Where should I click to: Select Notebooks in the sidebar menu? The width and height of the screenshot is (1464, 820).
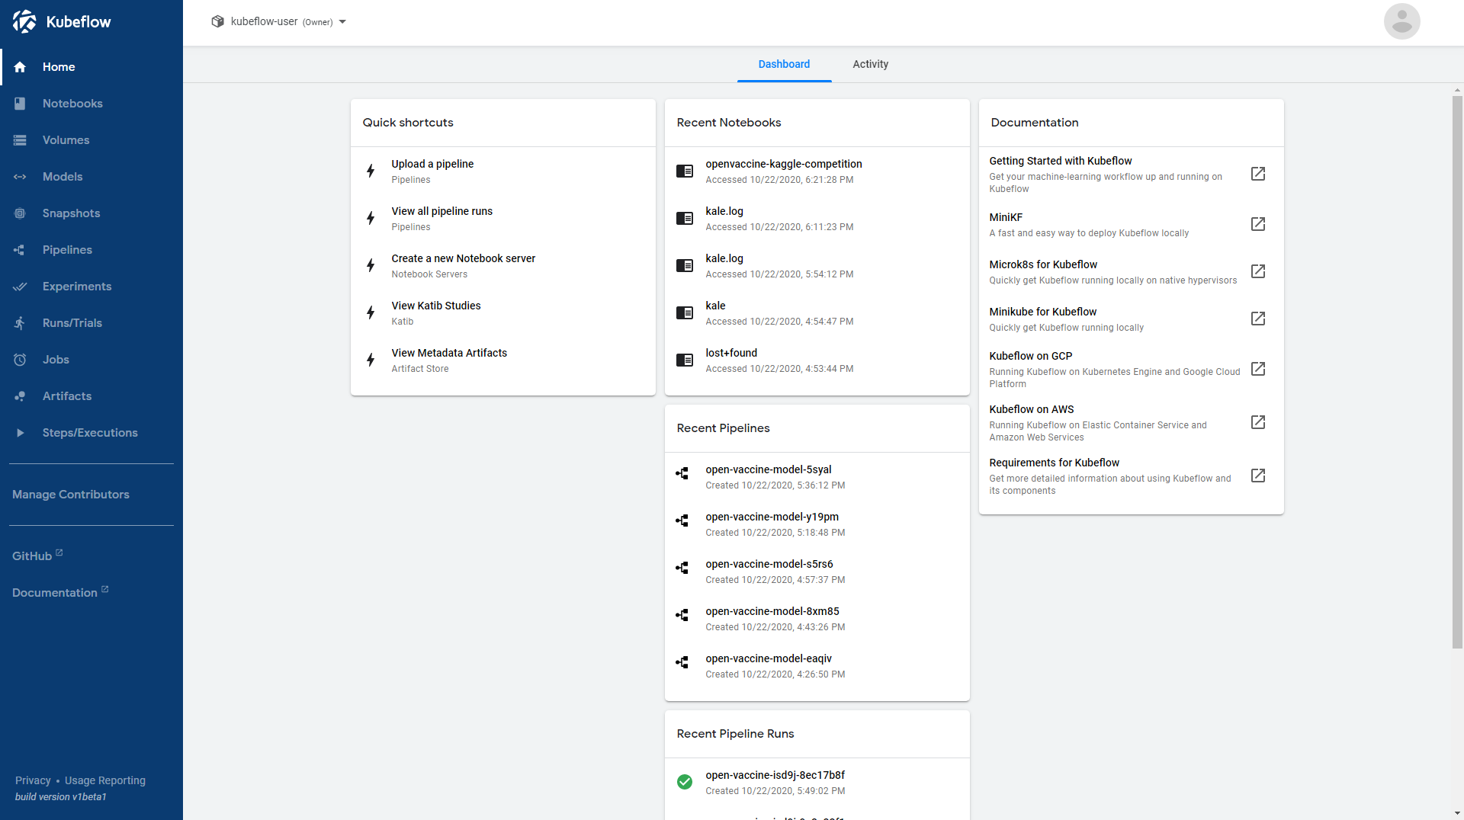click(72, 104)
